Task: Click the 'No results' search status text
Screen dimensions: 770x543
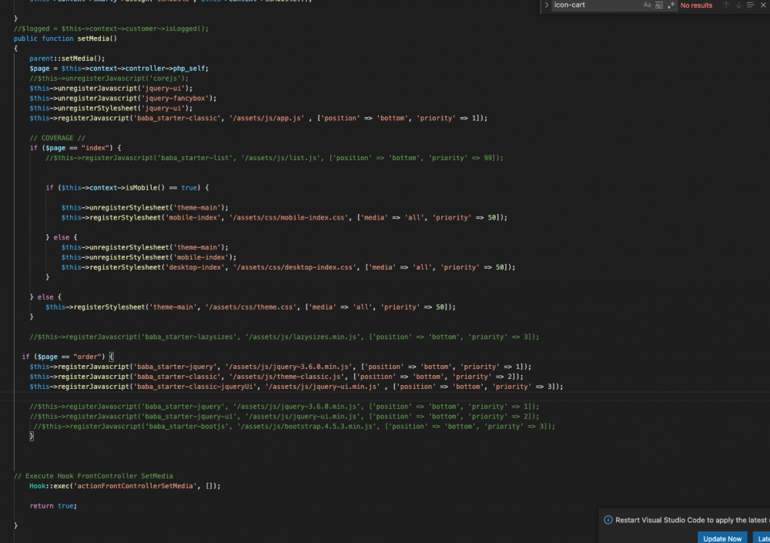Action: [x=696, y=5]
